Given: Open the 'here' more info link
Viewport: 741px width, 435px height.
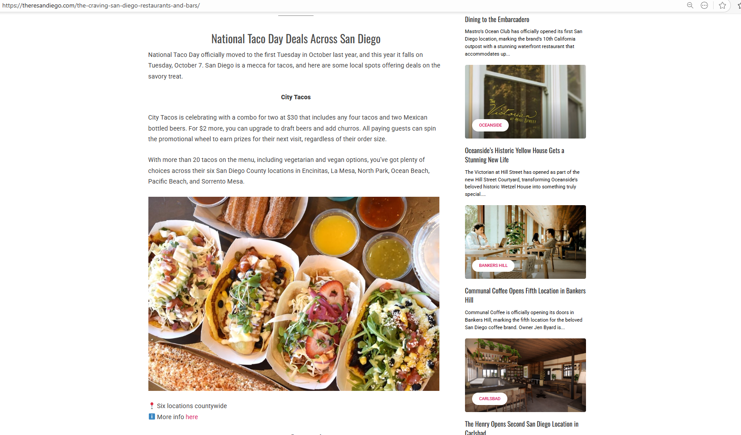Looking at the screenshot, I should point(192,417).
